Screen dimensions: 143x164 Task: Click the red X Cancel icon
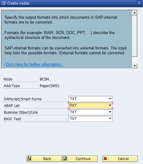click(105, 159)
